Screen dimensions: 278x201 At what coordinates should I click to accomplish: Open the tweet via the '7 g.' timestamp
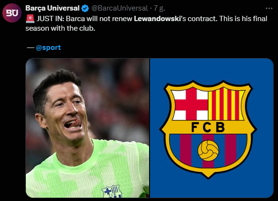coord(160,8)
